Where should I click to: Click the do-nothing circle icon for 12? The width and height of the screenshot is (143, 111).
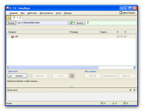pos(122,37)
